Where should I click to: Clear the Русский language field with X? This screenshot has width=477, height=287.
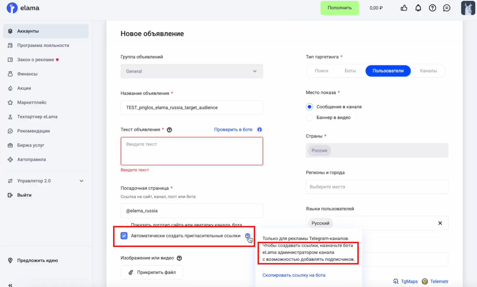pyautogui.click(x=440, y=223)
